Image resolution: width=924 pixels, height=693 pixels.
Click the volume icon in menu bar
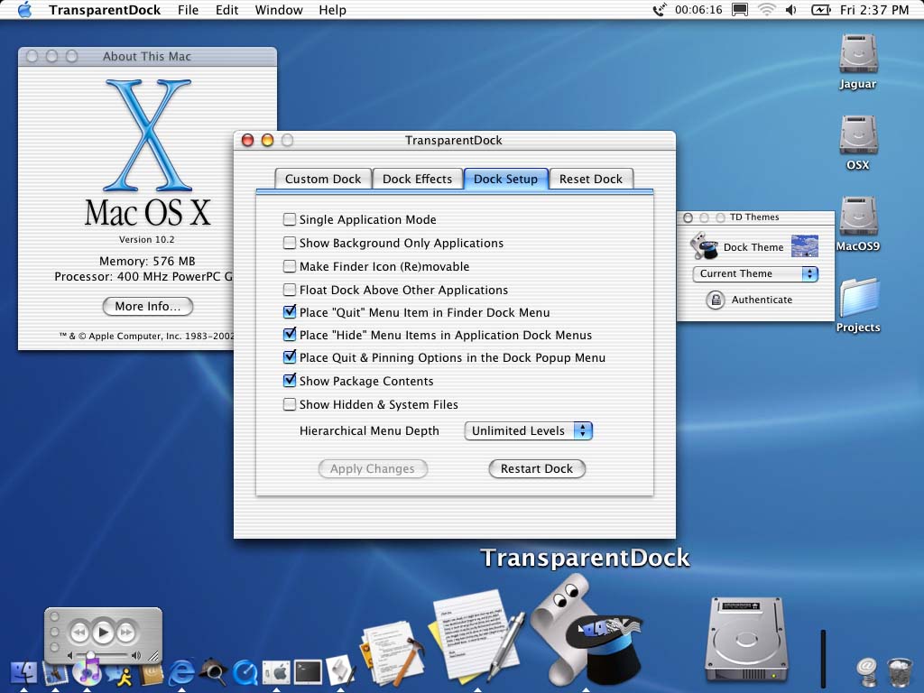click(x=791, y=10)
